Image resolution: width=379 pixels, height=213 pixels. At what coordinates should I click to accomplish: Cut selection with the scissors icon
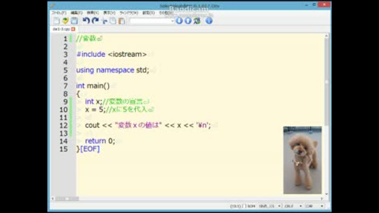click(x=104, y=21)
